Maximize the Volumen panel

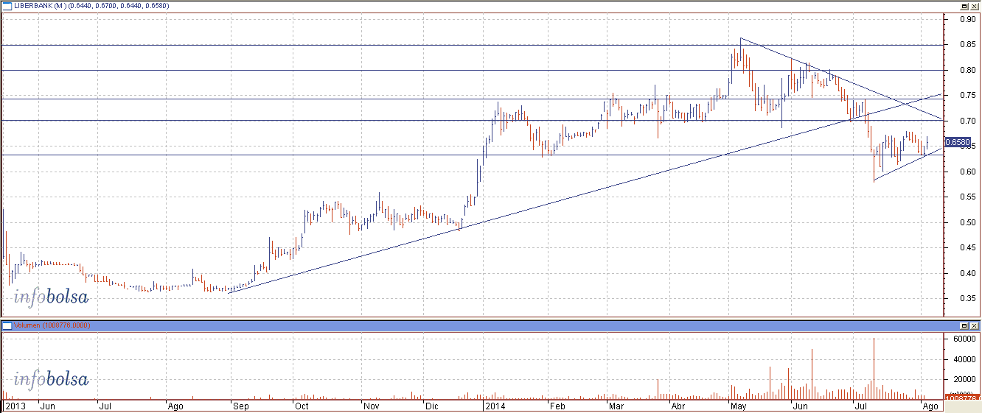pos(964,325)
